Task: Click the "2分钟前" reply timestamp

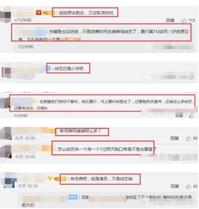Action: tap(26, 47)
